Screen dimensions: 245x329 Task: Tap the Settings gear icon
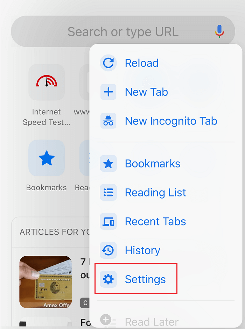point(108,278)
